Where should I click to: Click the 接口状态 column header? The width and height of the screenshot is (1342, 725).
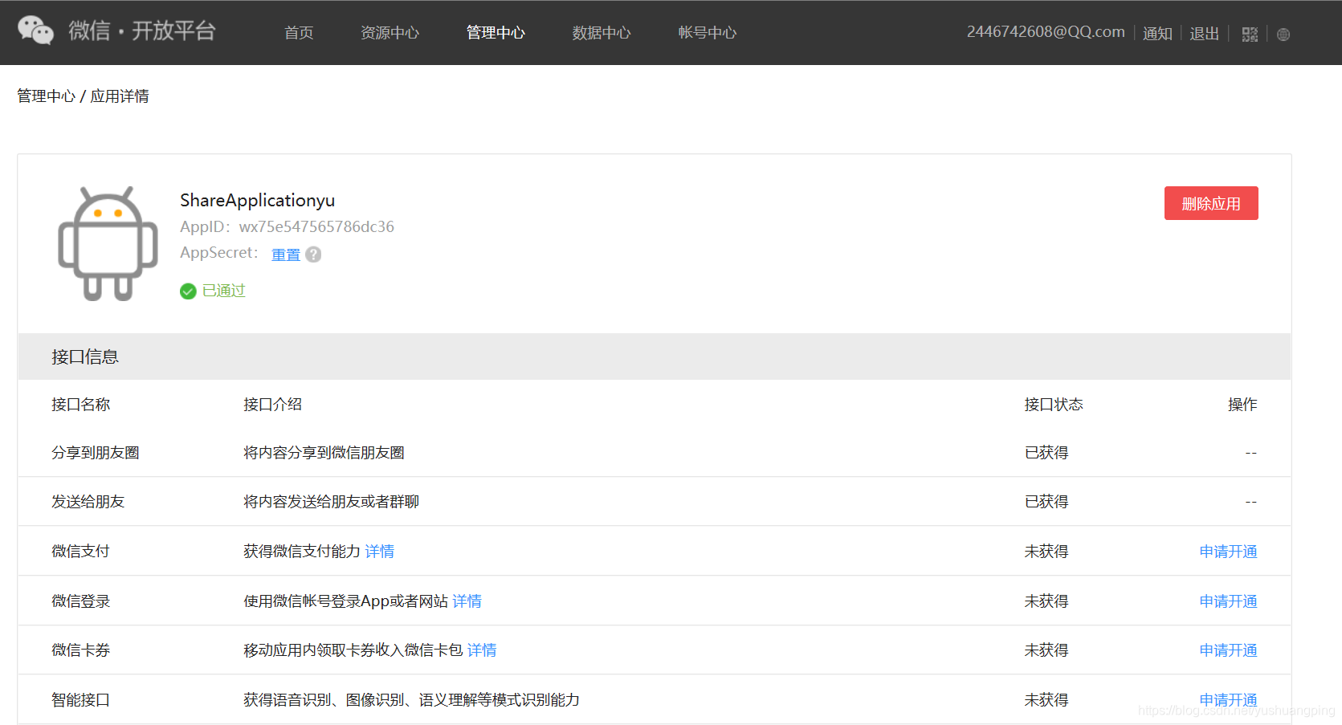pyautogui.click(x=1053, y=405)
